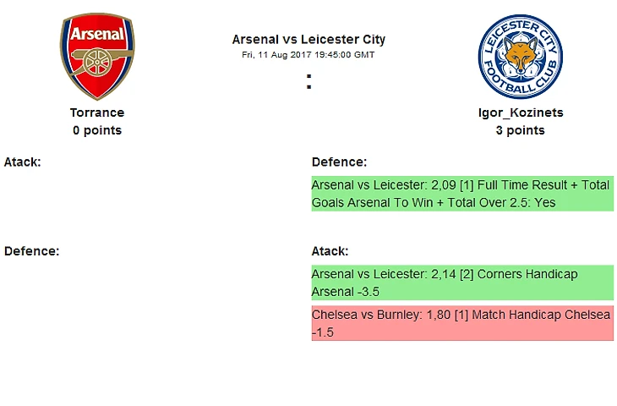Select the left-side Atack heading
The height and width of the screenshot is (406, 617).
coord(23,162)
